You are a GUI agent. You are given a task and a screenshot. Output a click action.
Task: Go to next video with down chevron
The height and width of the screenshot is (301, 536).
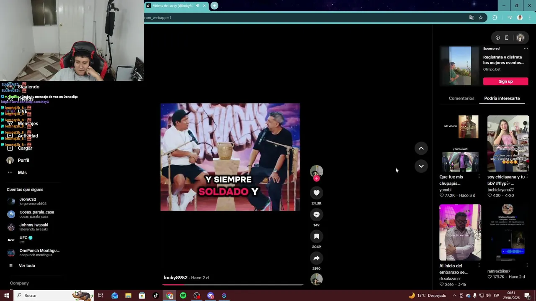(x=421, y=166)
